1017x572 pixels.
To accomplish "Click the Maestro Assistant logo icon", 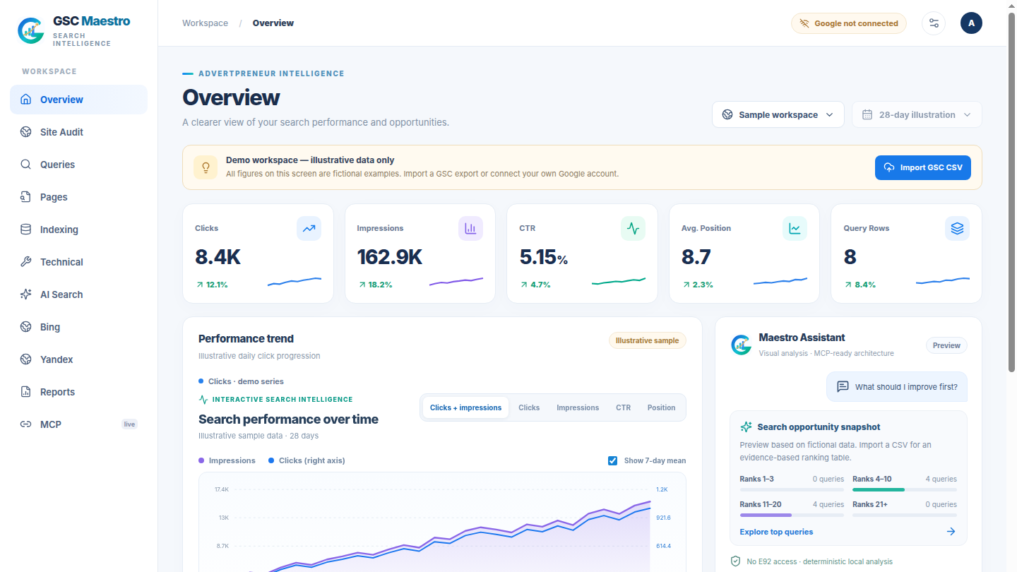I will [741, 345].
